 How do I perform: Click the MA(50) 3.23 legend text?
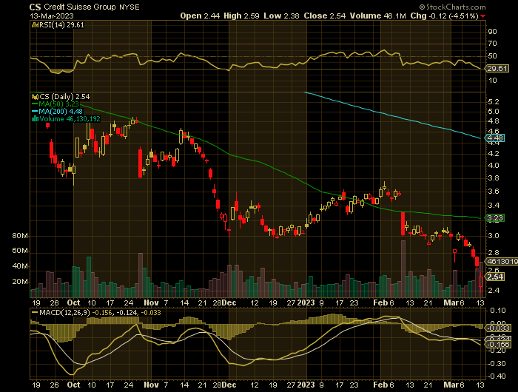58,104
